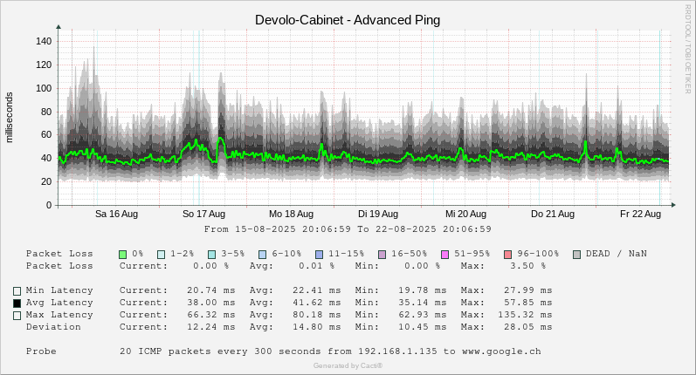The image size is (696, 375).
Task: Click the 'Do 21 Aug' axis label
Action: 553,214
